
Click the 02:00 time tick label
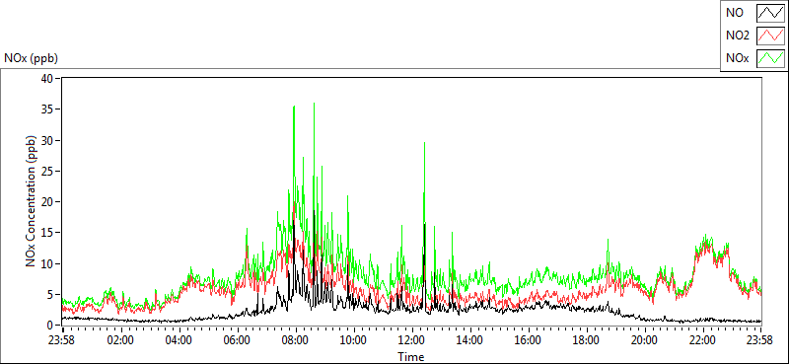coord(120,339)
